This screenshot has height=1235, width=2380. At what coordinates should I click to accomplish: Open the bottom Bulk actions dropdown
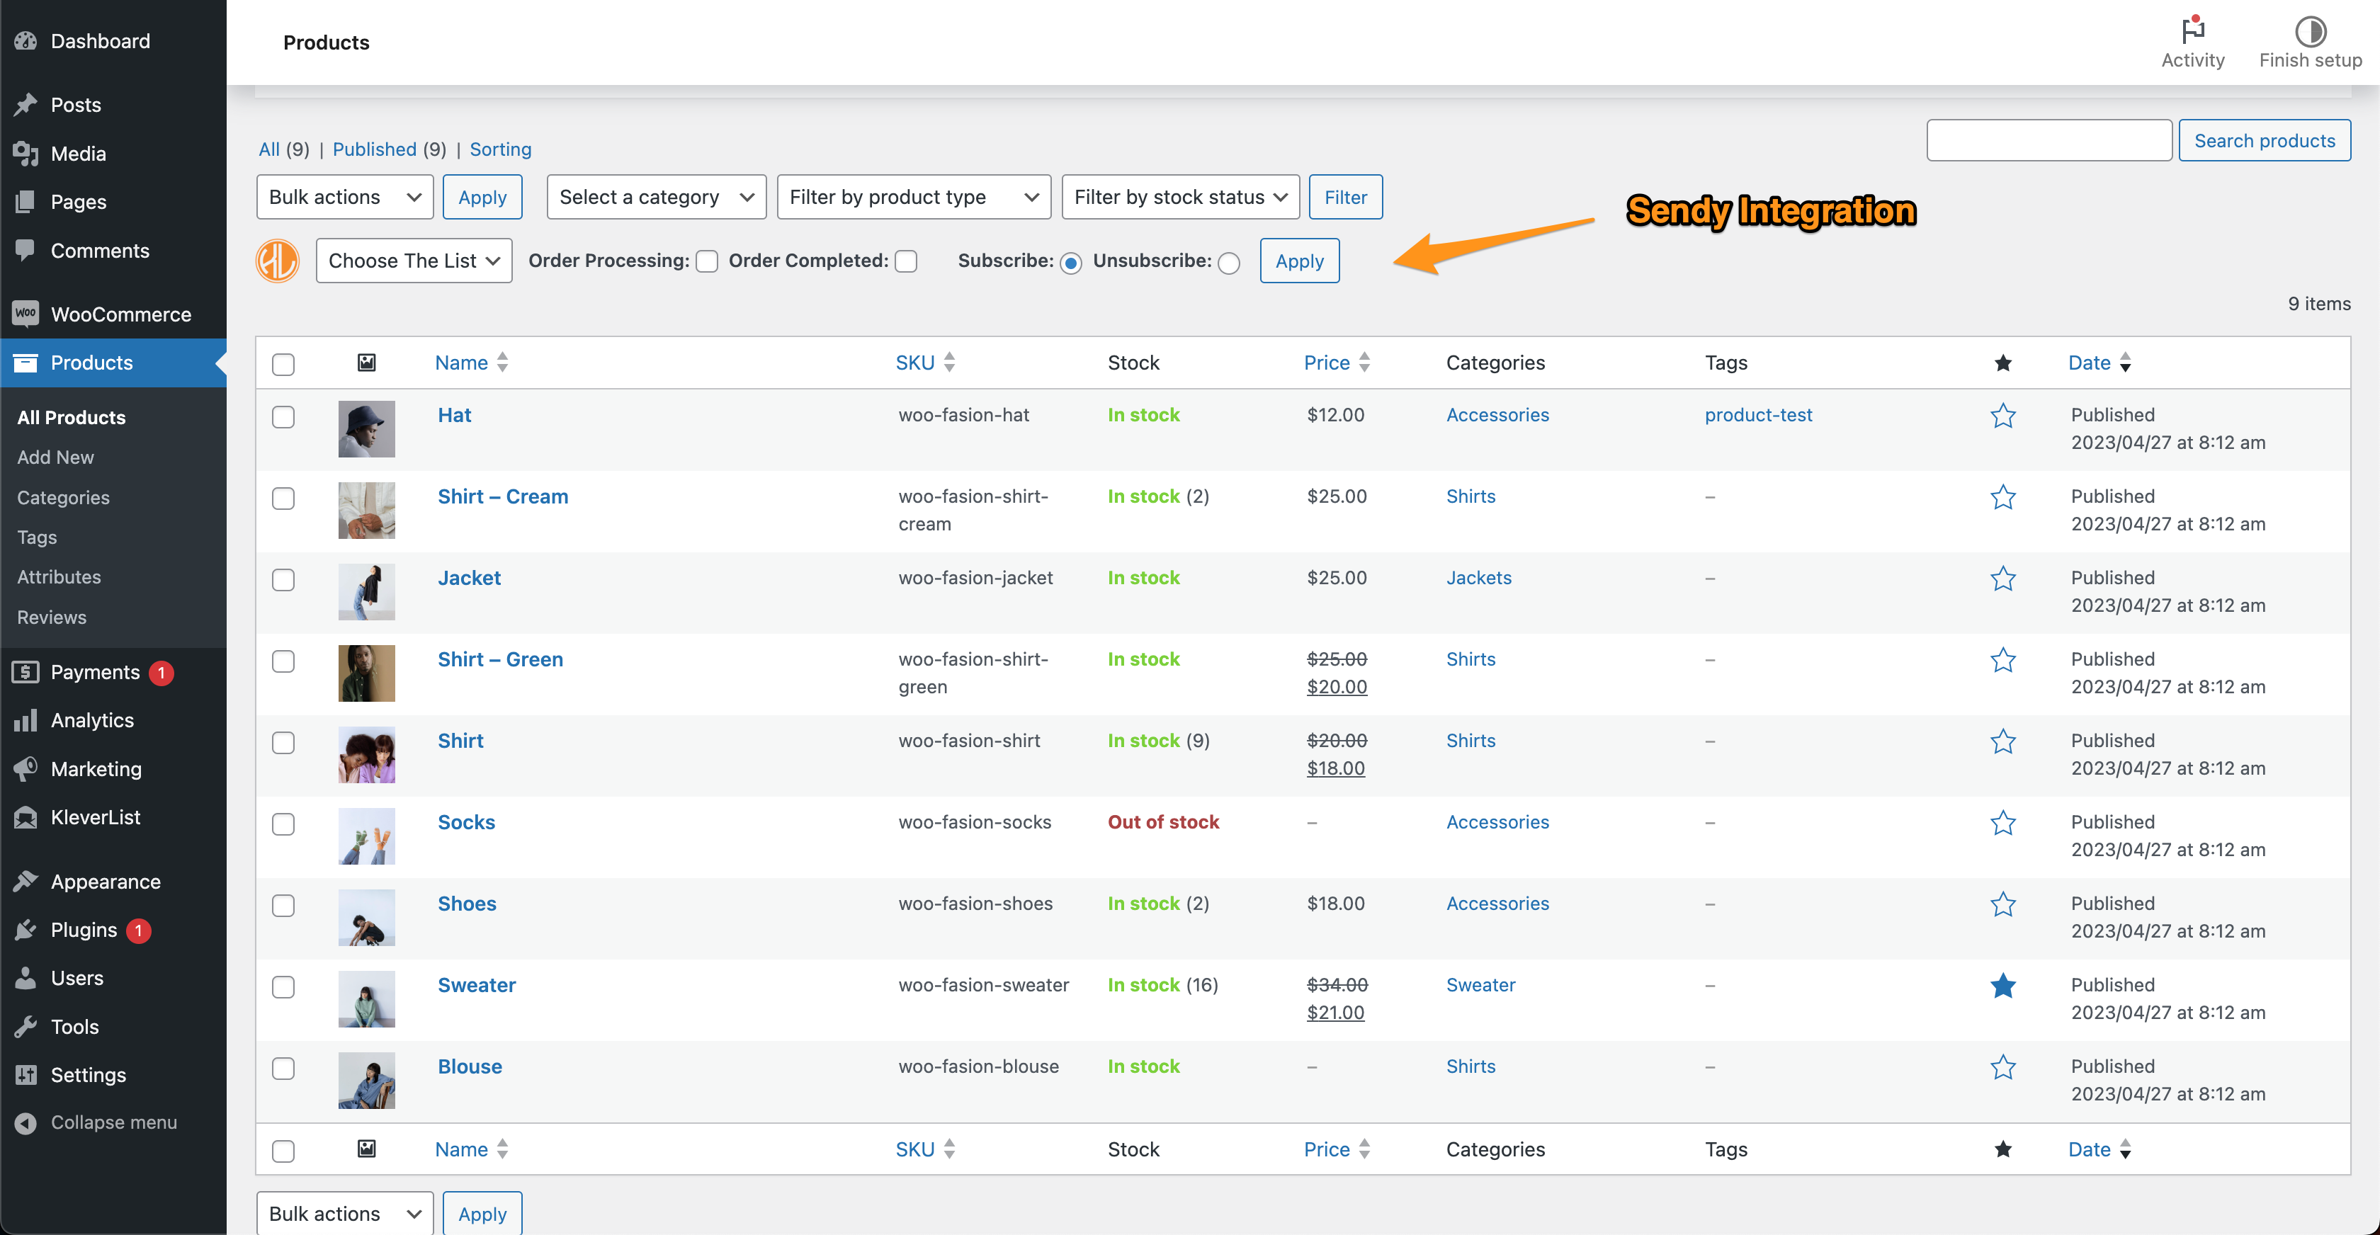click(345, 1213)
